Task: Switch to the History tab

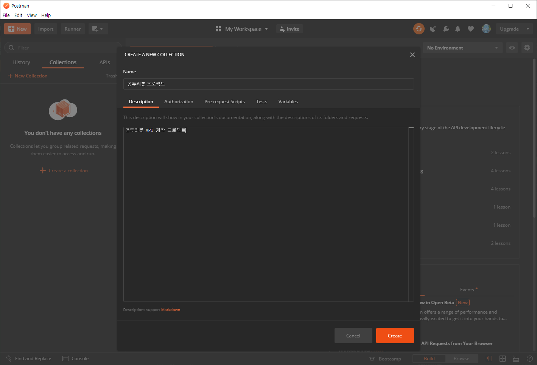Action: click(21, 62)
